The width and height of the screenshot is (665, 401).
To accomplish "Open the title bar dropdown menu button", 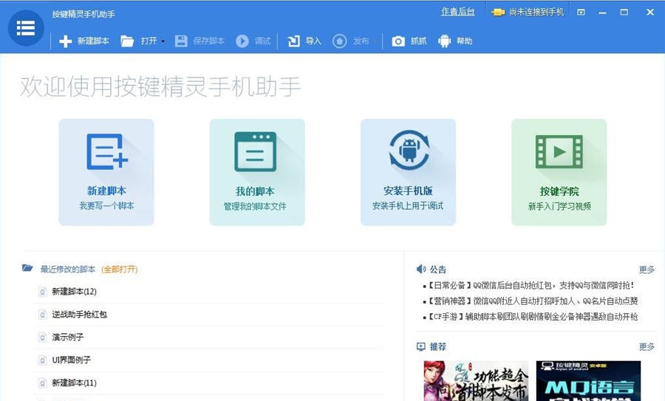I will [581, 13].
